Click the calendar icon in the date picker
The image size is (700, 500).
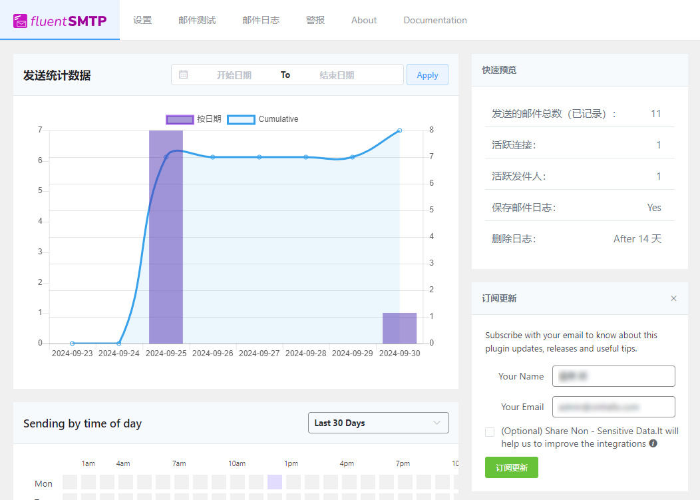pos(183,75)
